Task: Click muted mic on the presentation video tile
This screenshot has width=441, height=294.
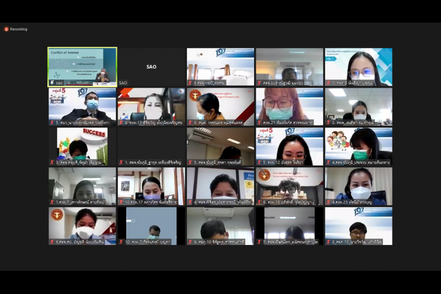Action: tap(52, 83)
